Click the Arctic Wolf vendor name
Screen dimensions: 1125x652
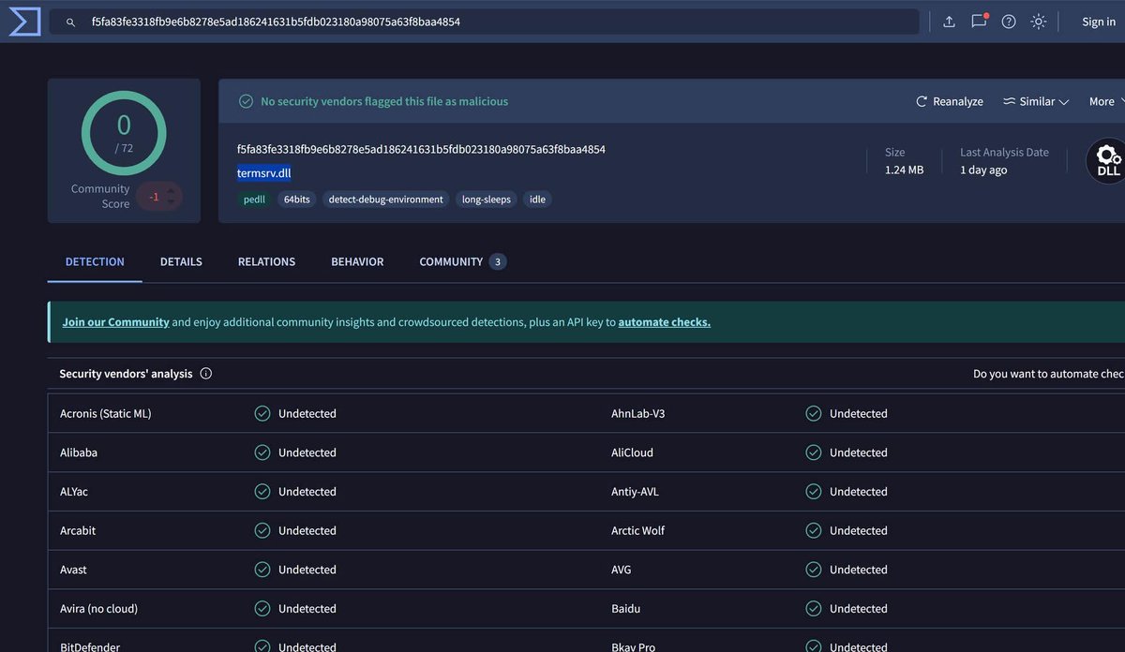(638, 530)
